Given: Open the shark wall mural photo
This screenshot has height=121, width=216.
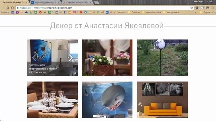Looking at the screenshot, I should (x=107, y=100).
